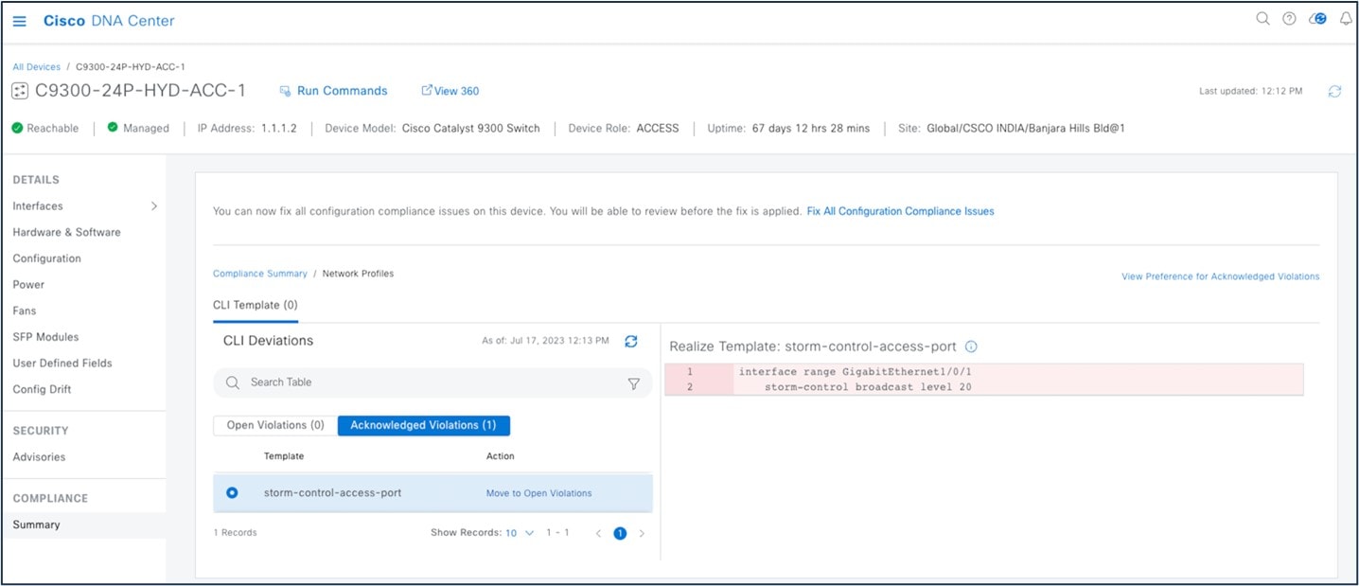This screenshot has height=586, width=1359.
Task: Go to the previous records page
Action: pyautogui.click(x=598, y=533)
